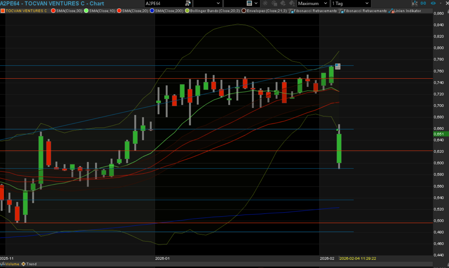Switch to the Volume tab

point(12,264)
